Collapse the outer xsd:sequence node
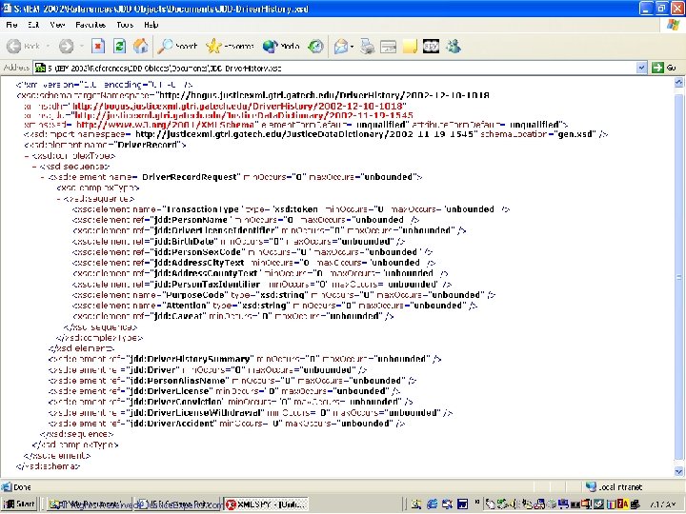 pyautogui.click(x=34, y=167)
